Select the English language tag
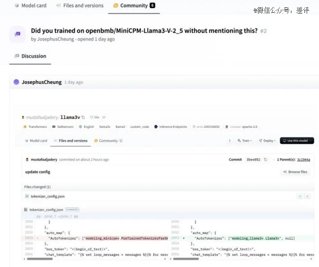Viewport: 319px width, 267px height. point(87,127)
